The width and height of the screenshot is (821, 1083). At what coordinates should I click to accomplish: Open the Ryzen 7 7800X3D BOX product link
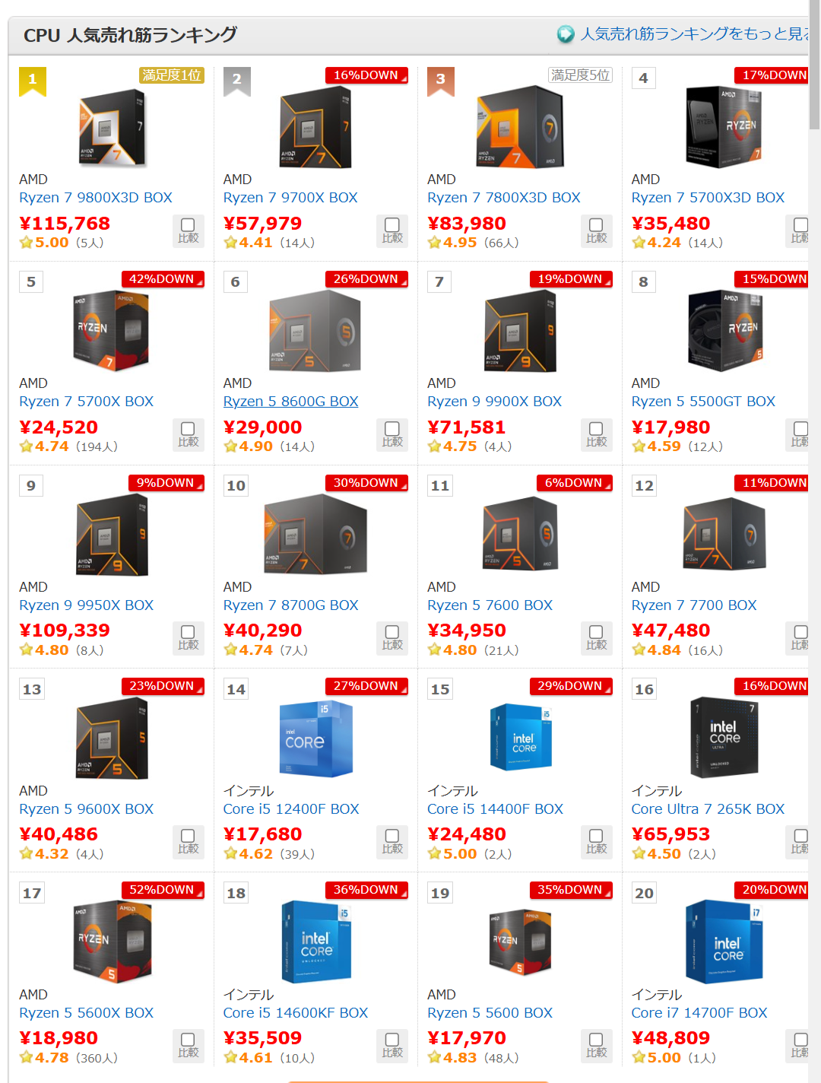(503, 198)
